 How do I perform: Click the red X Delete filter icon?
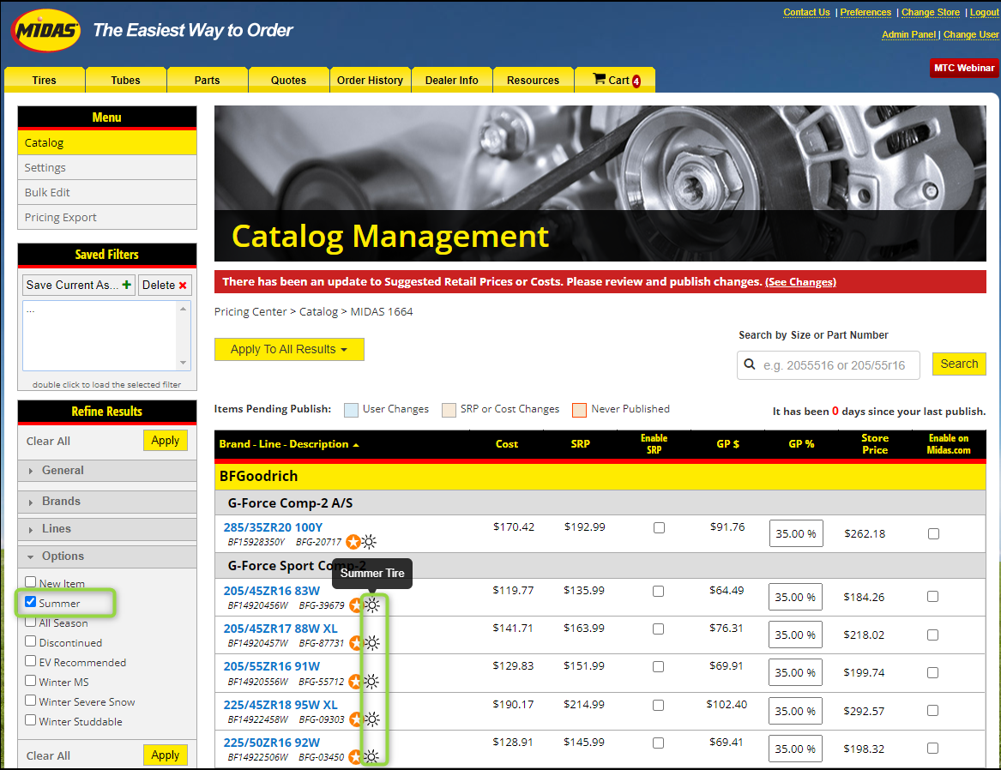point(183,286)
